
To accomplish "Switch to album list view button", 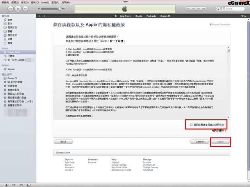I will 193,9.
